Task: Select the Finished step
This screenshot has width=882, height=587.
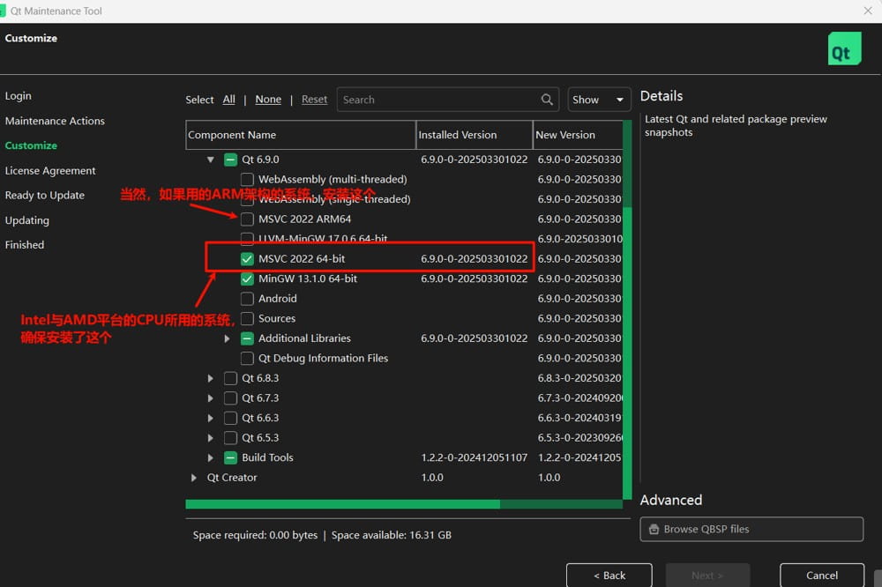Action: pos(24,245)
